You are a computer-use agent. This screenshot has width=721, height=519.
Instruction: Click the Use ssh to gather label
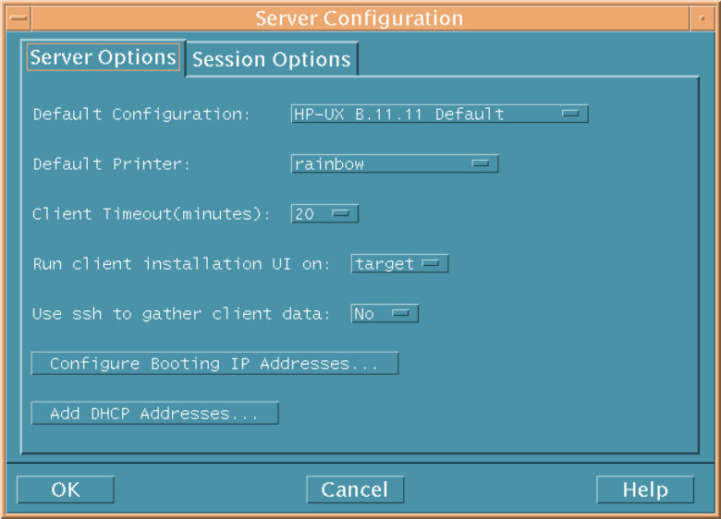click(x=181, y=314)
